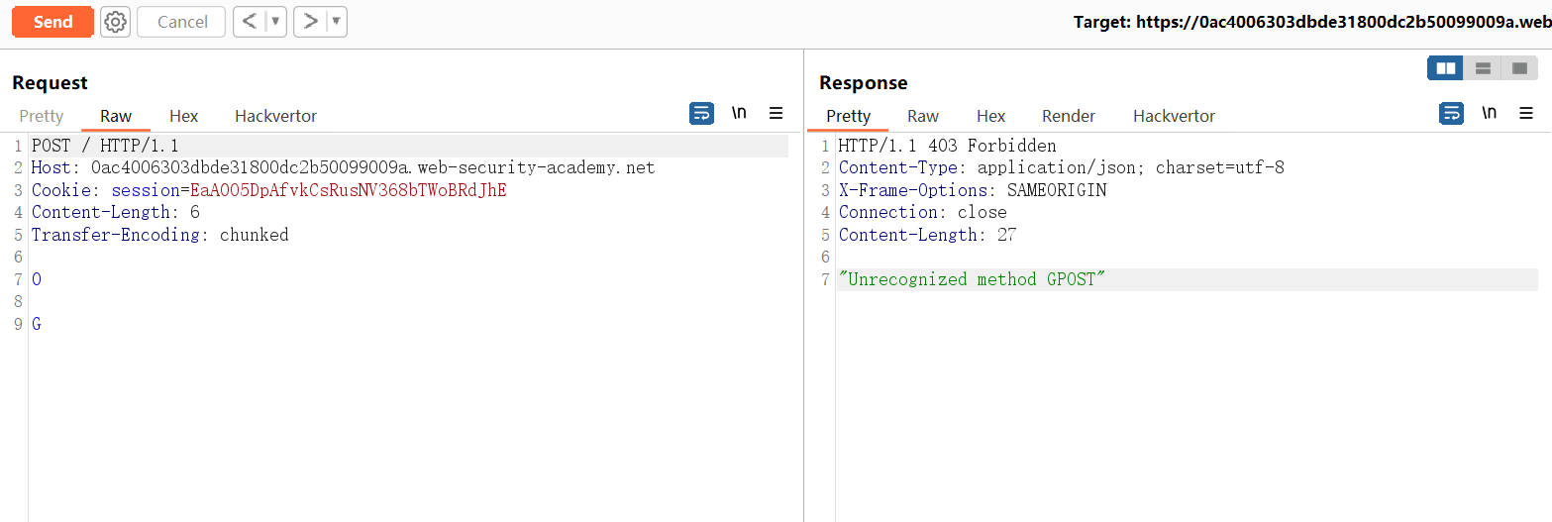This screenshot has width=1552, height=522.
Task: Show non-printable characters in Response panel
Action: pos(1489,114)
